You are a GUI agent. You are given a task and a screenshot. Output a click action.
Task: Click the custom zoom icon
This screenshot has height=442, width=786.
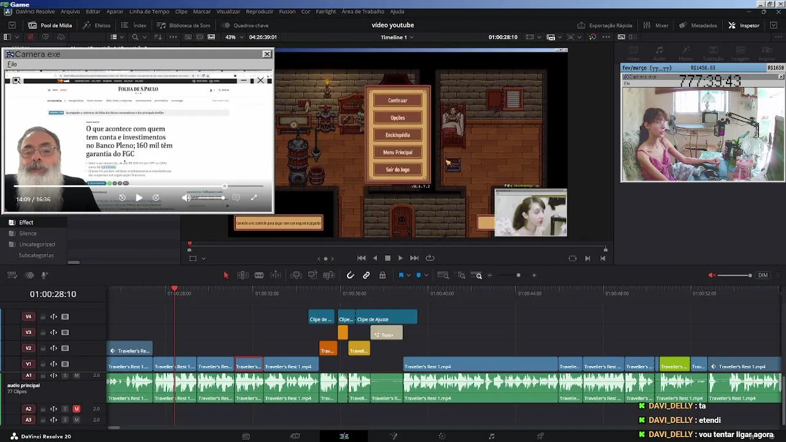point(477,276)
